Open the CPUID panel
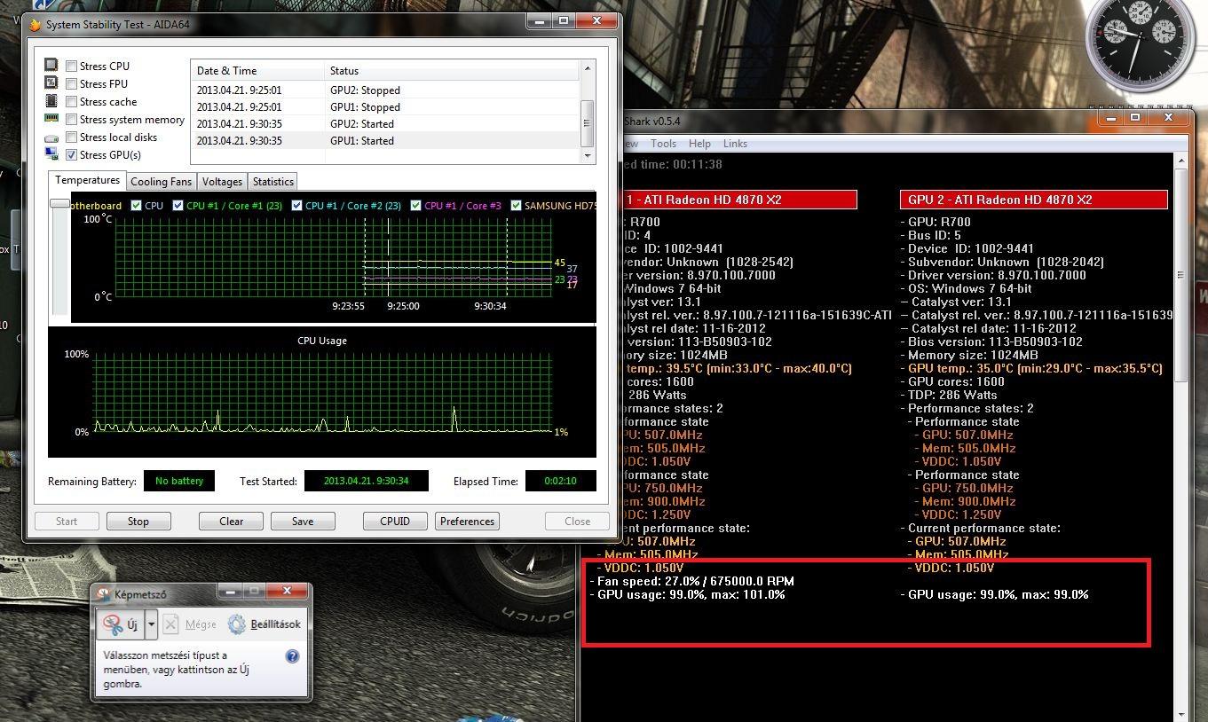1208x722 pixels. tap(395, 521)
